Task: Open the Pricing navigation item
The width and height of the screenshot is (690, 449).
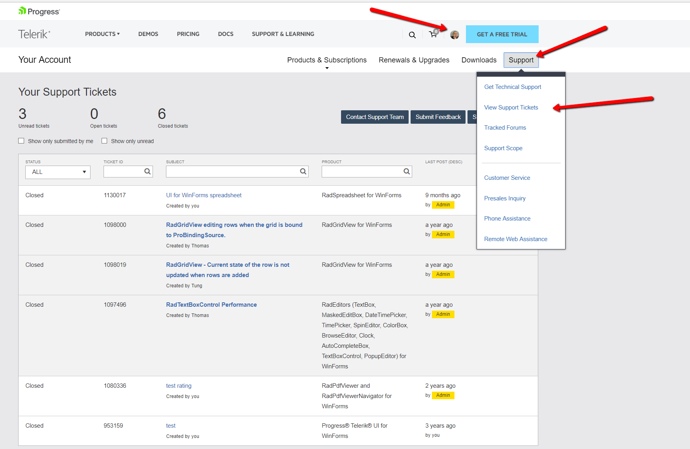Action: [188, 34]
